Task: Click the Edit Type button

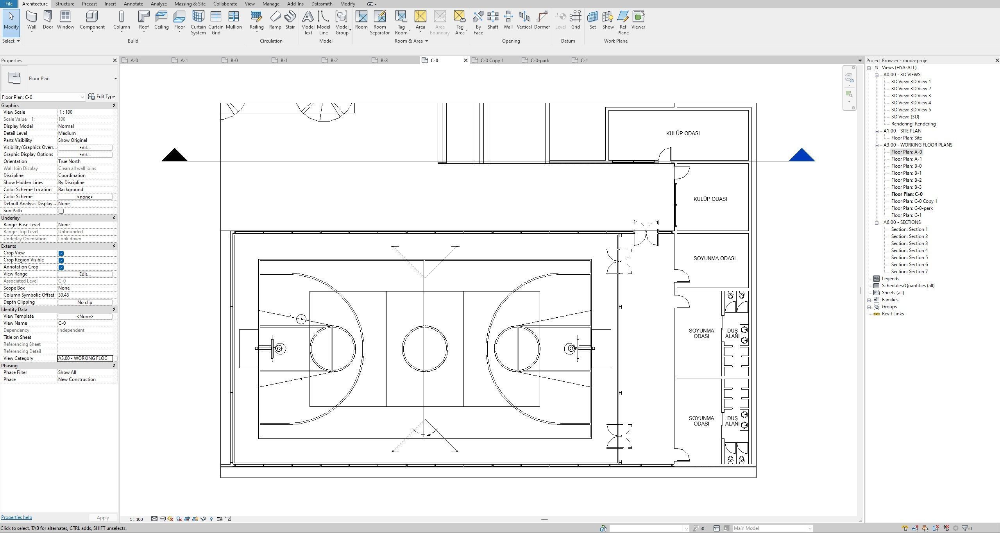Action: pos(102,97)
